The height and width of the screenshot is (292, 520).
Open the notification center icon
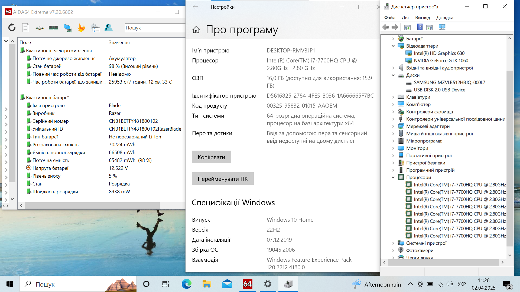[x=507, y=284]
